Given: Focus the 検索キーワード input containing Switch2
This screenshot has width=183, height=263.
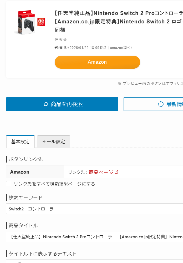Looking at the screenshot, I should tap(95, 209).
